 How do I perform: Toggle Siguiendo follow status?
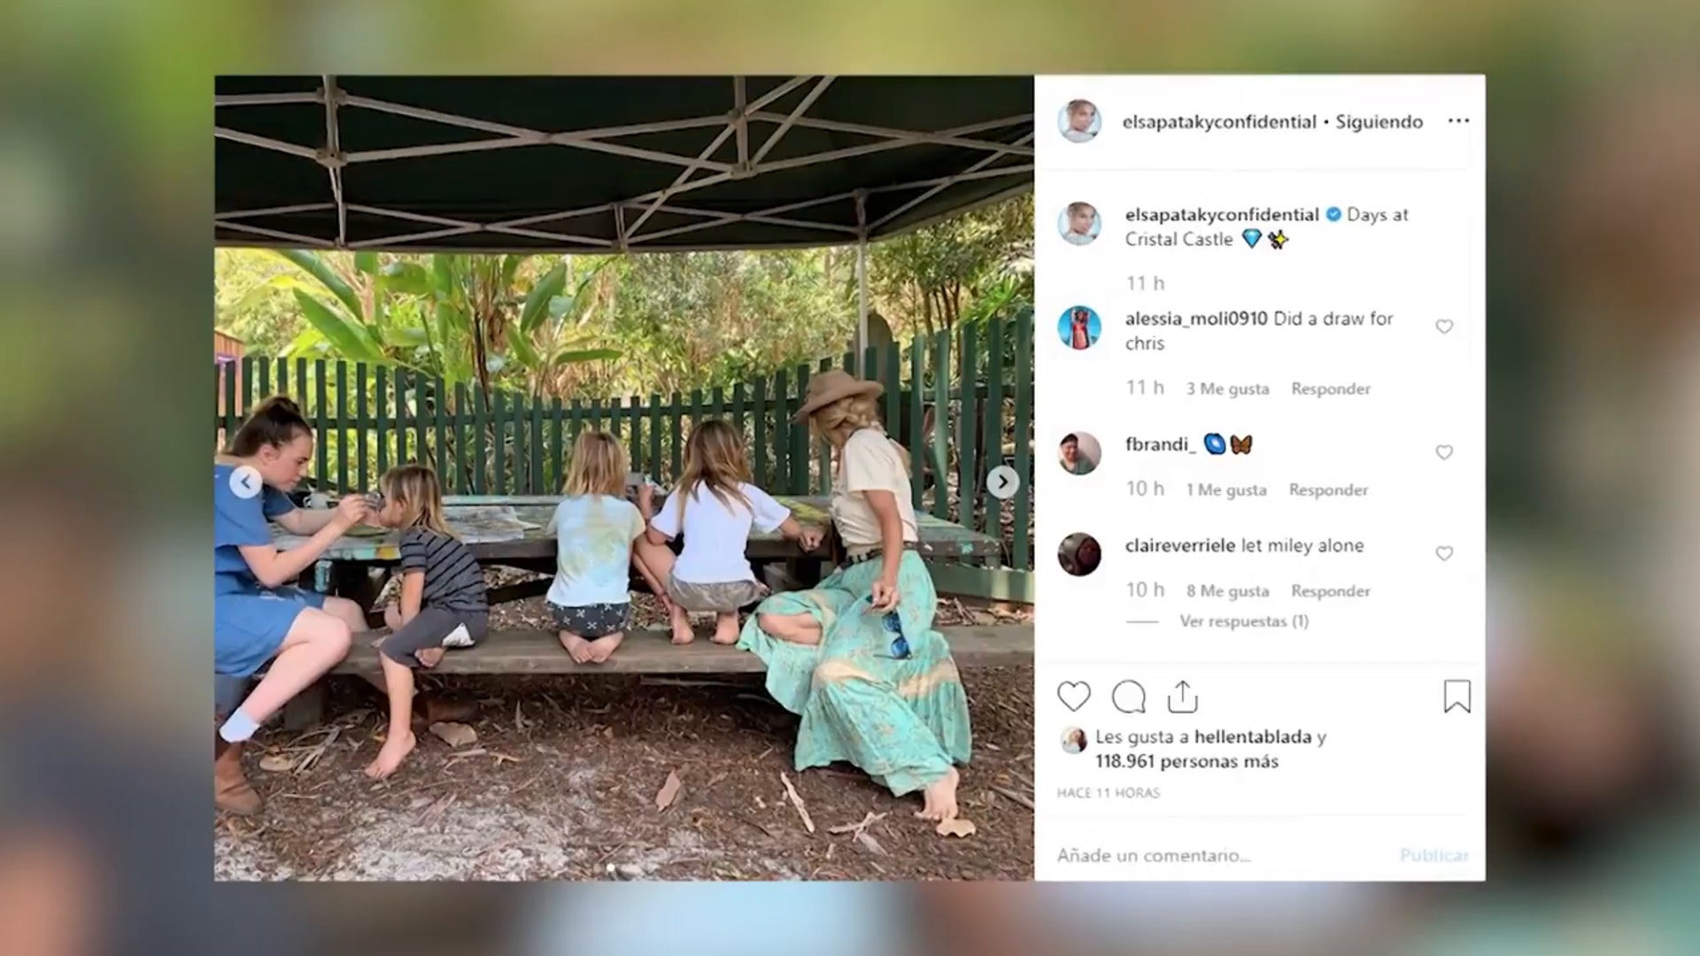click(x=1379, y=122)
